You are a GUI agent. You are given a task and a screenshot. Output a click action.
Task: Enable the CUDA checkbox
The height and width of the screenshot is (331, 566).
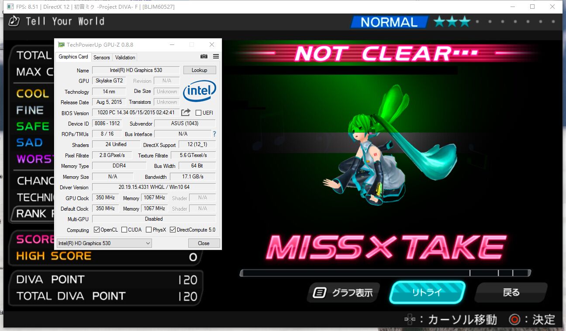pos(124,230)
